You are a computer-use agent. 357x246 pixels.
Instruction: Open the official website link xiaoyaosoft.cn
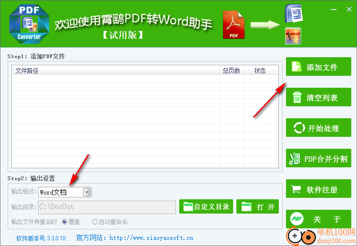(x=151, y=238)
